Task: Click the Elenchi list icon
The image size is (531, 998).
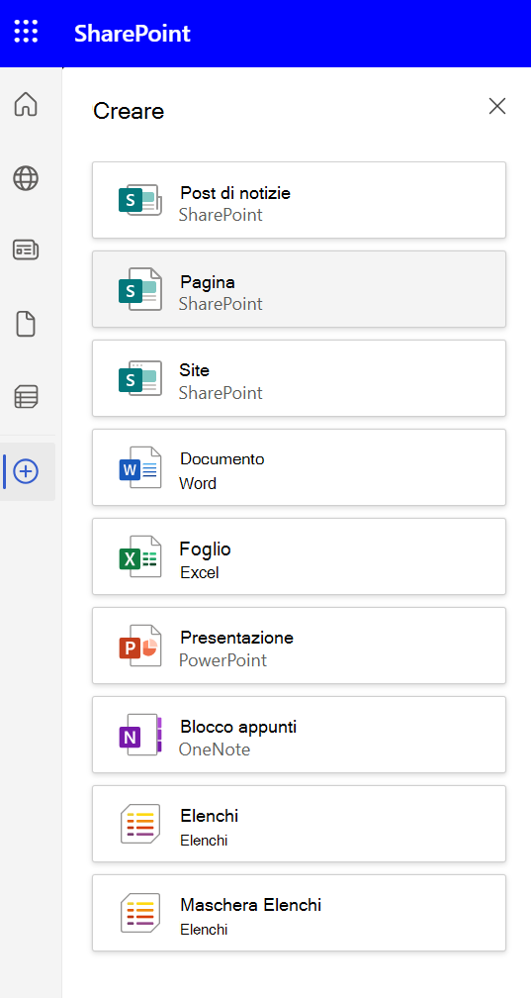Action: point(139,824)
